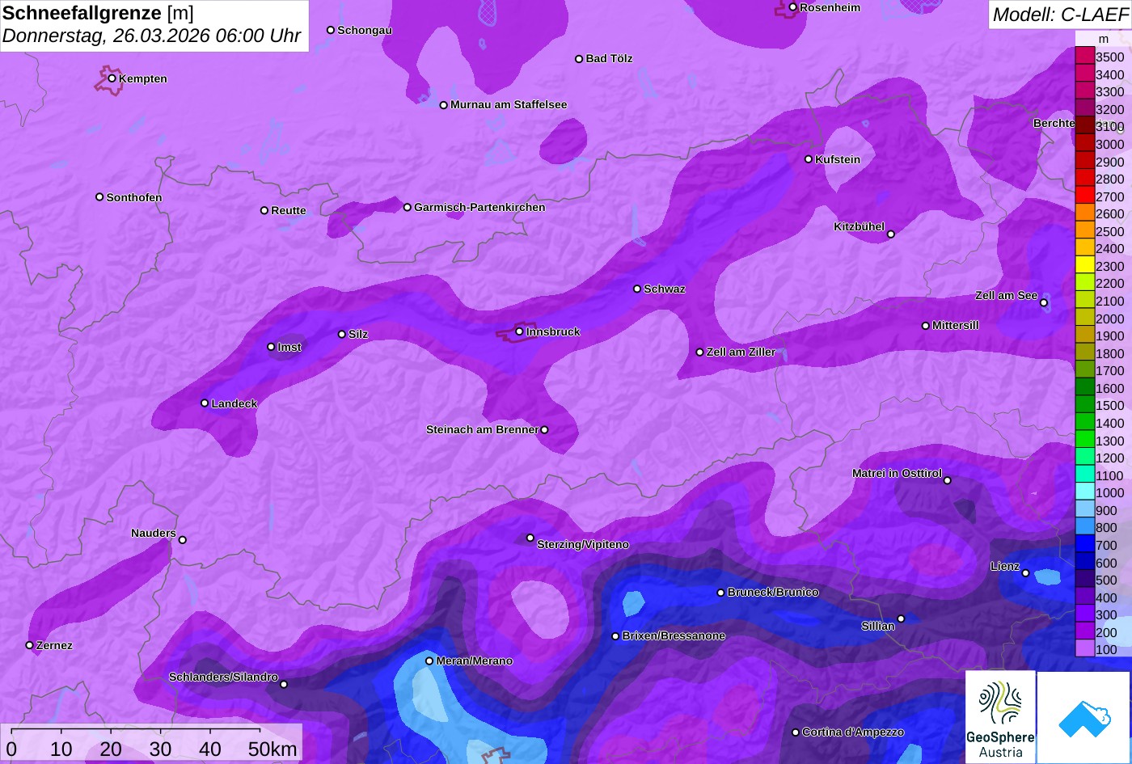
Task: Click the GeoSphere Austria logo
Action: (1000, 717)
